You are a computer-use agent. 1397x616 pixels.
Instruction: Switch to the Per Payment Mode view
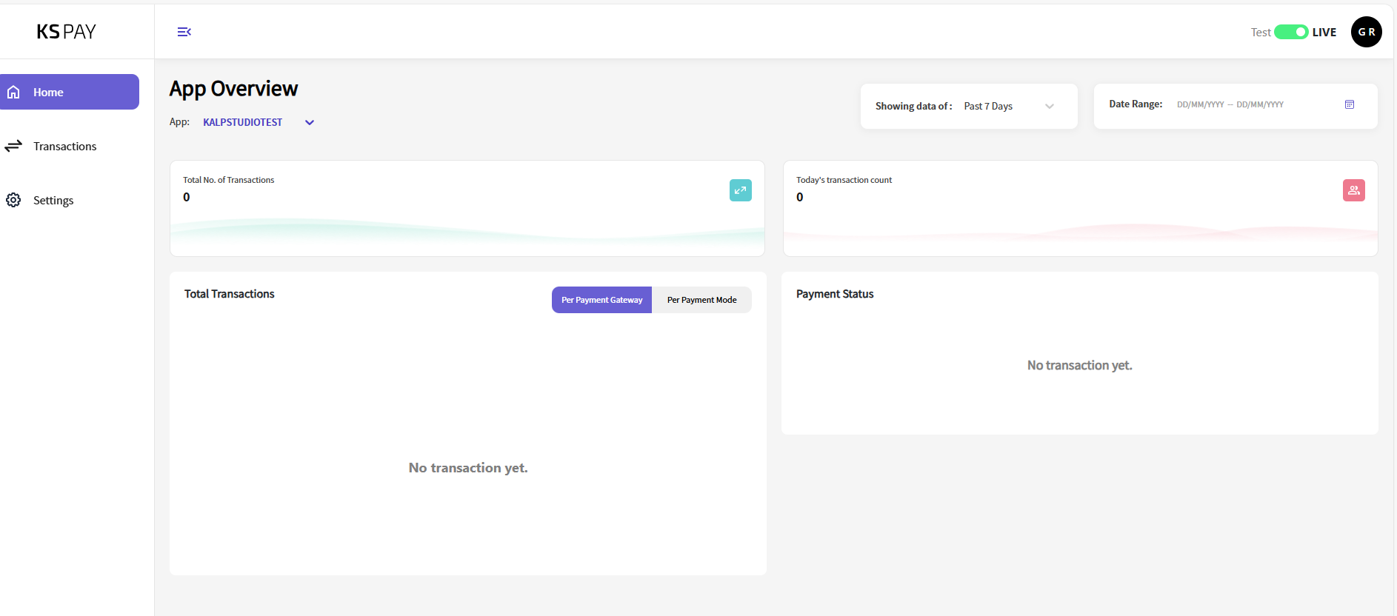[701, 300]
